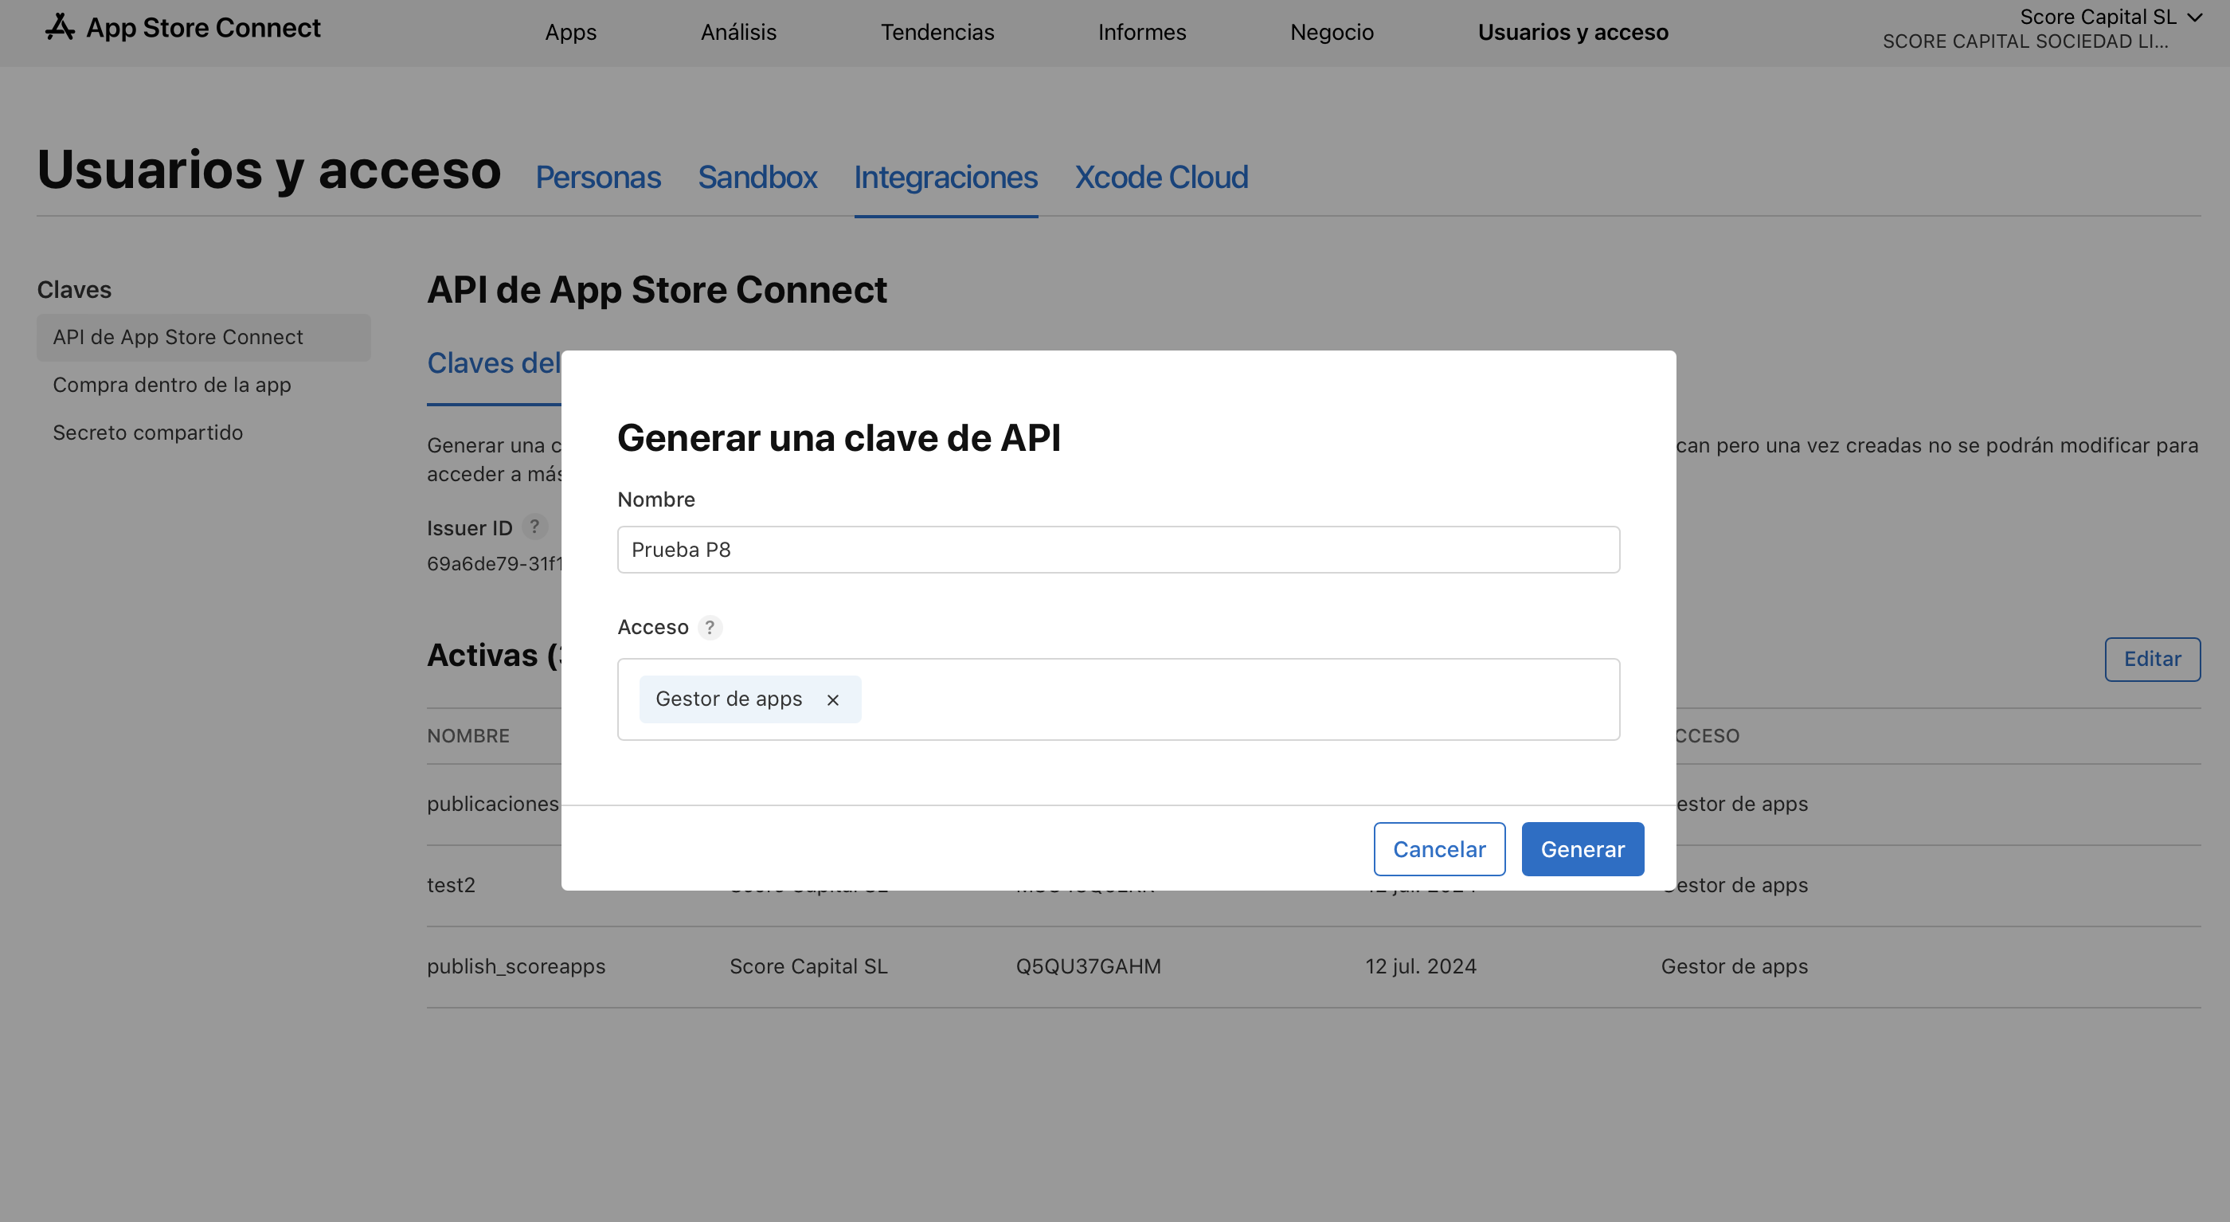
Task: Expand the Score Capital SL account menu
Action: pyautogui.click(x=2111, y=18)
